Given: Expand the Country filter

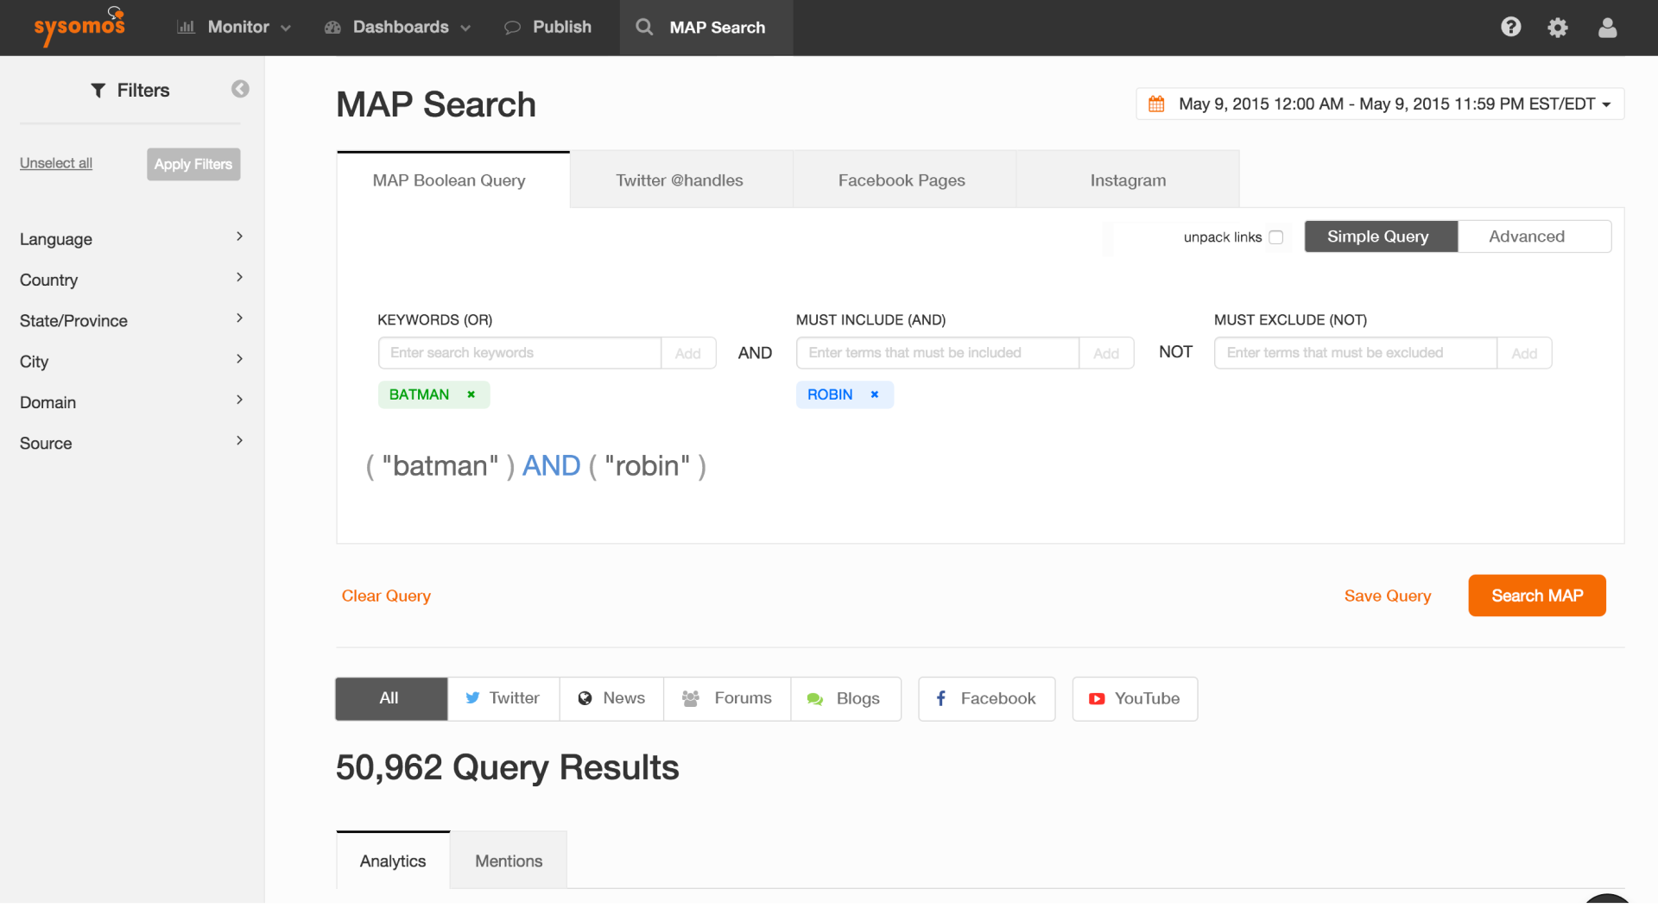Looking at the screenshot, I should point(130,279).
